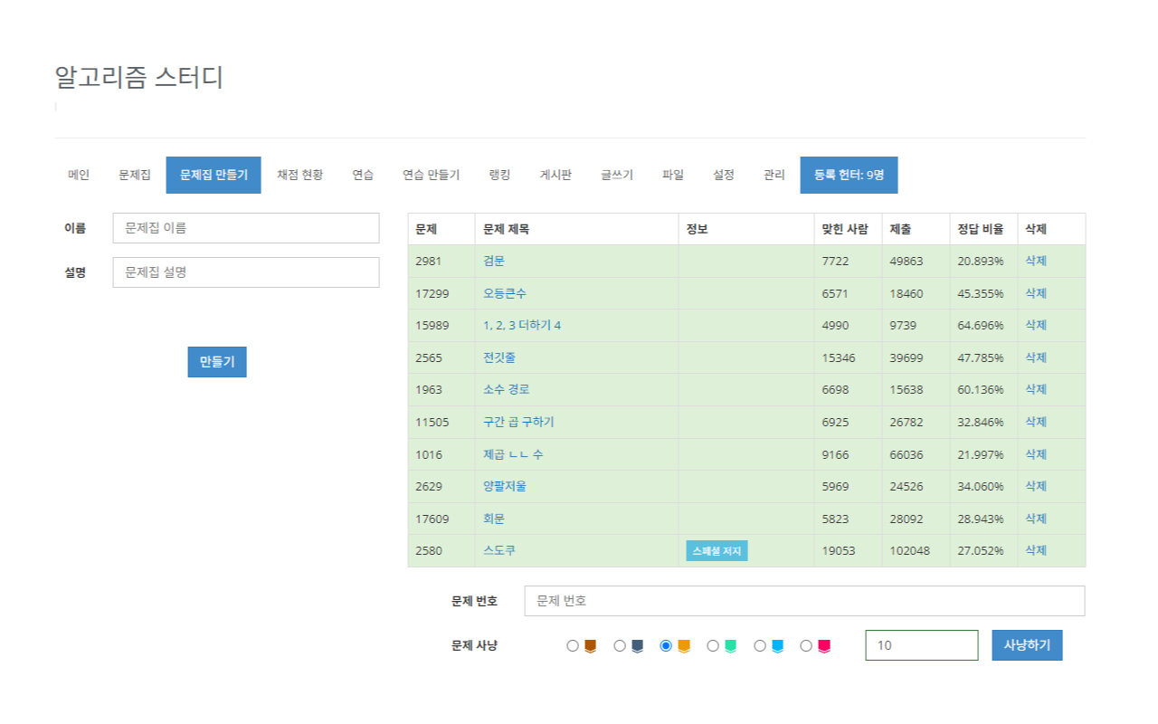Select the gold tier radio button
Image resolution: width=1158 pixels, height=724 pixels.
667,646
